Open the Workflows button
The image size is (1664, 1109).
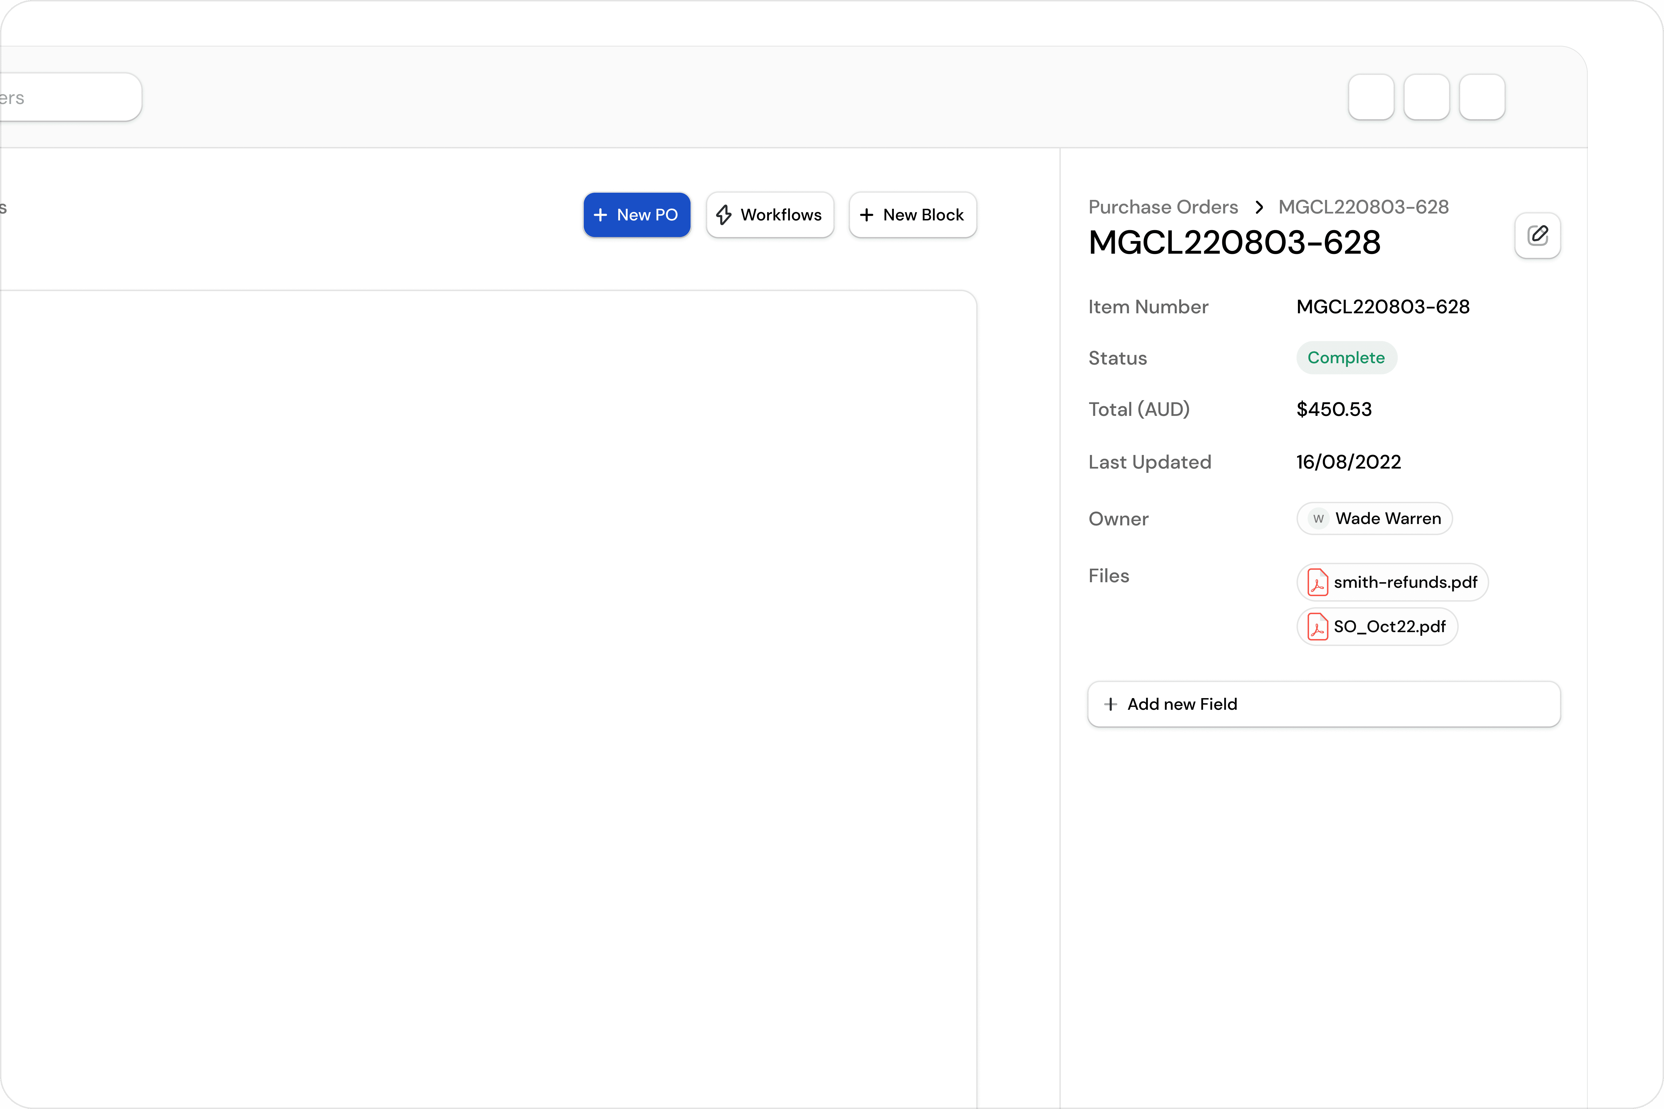click(x=770, y=215)
